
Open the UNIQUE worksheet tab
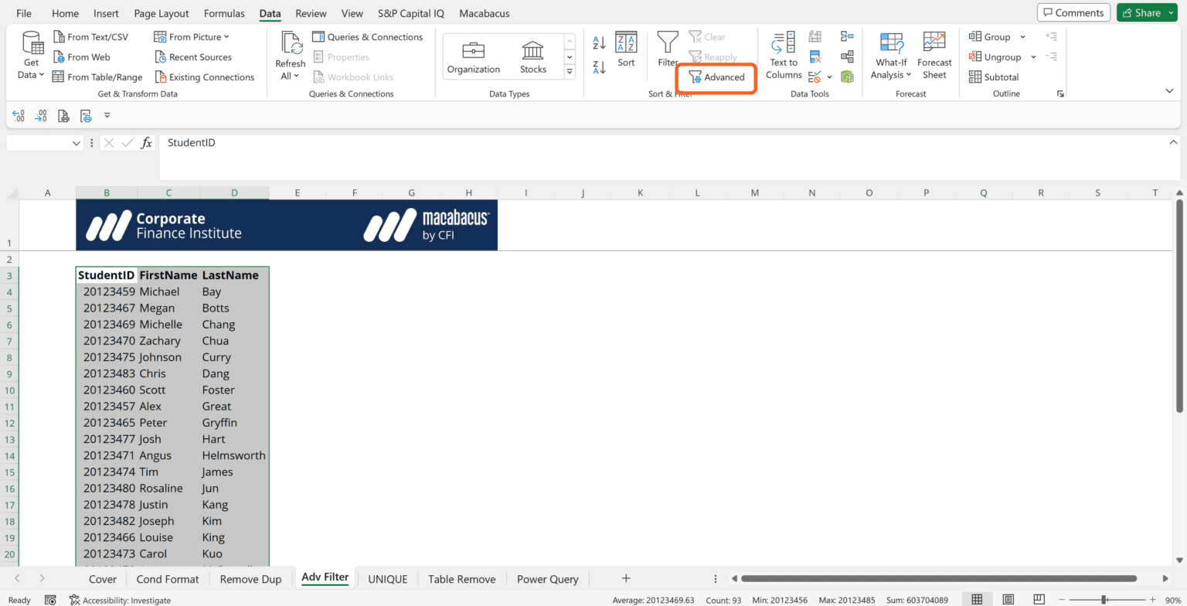[388, 578]
